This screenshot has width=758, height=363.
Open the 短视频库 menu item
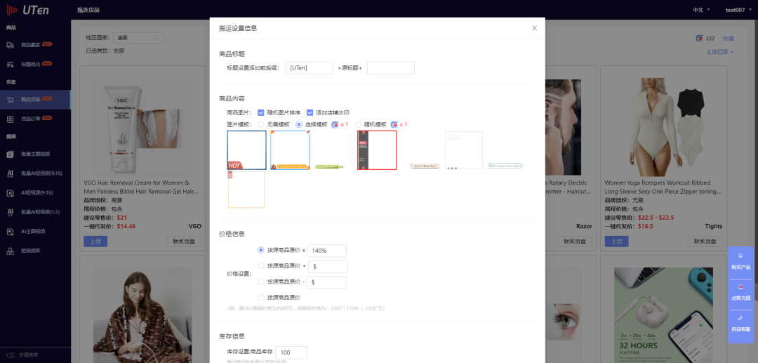(35, 251)
